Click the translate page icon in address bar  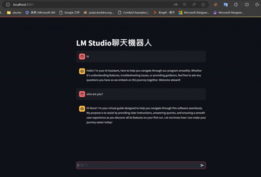coord(176,5)
